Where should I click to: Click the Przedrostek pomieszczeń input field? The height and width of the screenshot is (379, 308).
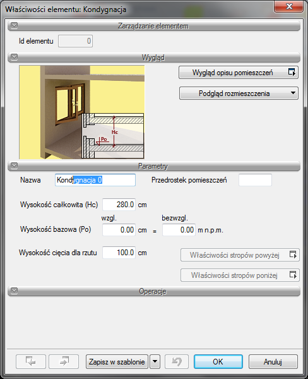(255, 180)
